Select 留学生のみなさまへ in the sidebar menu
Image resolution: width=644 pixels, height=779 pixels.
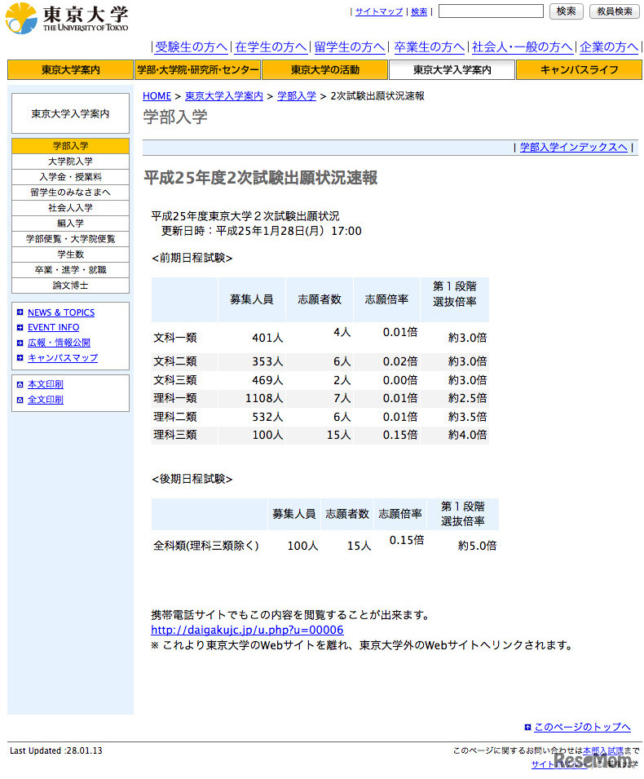point(70,193)
